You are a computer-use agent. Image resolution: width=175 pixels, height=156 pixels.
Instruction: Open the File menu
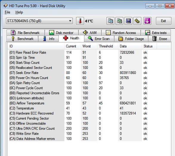tap(7, 12)
